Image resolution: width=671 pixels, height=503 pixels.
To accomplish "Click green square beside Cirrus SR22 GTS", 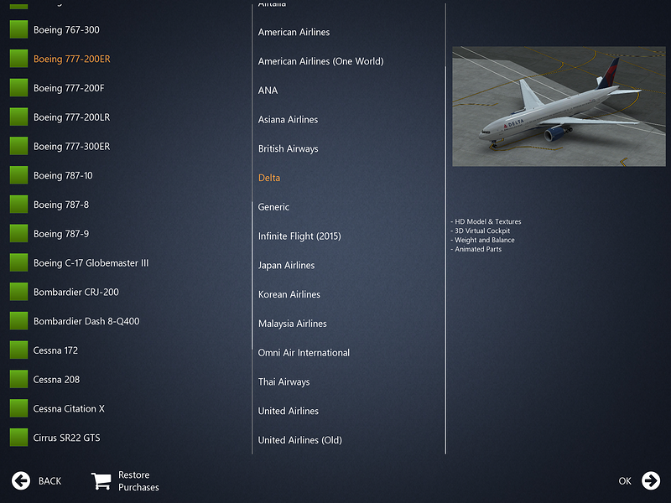I will coord(18,438).
